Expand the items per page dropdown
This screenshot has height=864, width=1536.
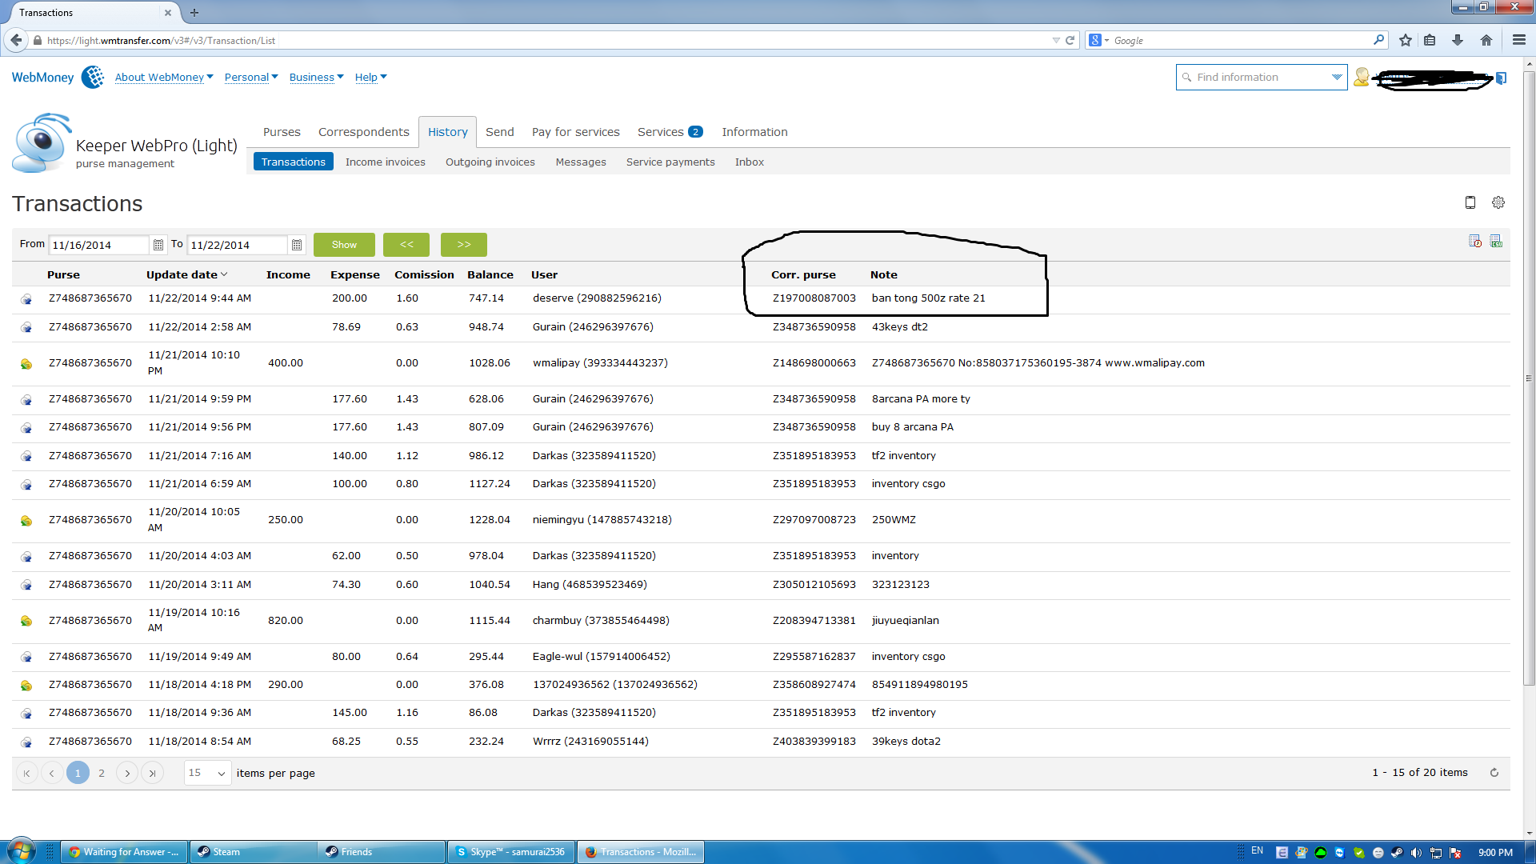pyautogui.click(x=221, y=774)
